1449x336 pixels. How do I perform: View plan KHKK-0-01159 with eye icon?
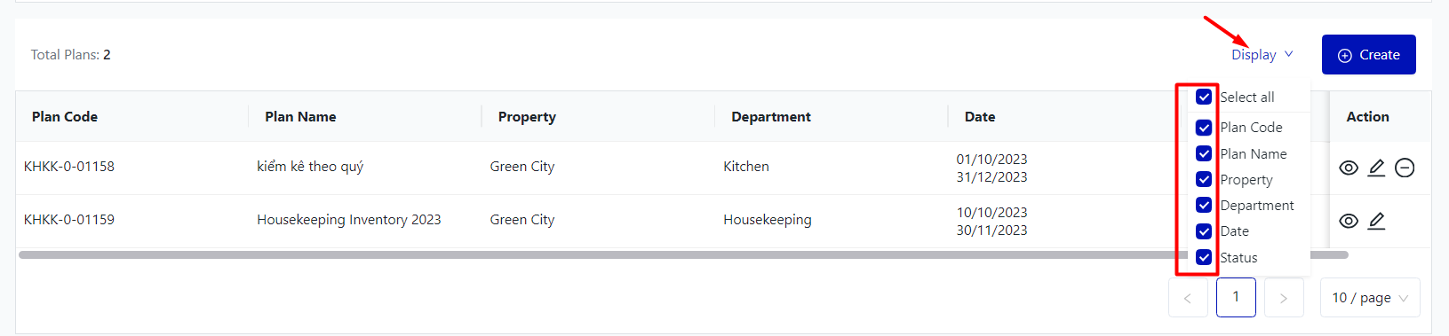coord(1349,221)
